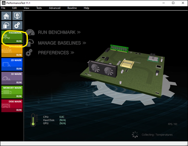Viewport: 188px width, 146px height.
Task: Click the gears icon beside Preferences
Action: tap(29, 53)
